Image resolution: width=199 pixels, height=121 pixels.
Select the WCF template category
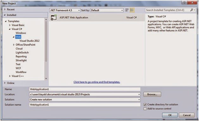point(18,68)
